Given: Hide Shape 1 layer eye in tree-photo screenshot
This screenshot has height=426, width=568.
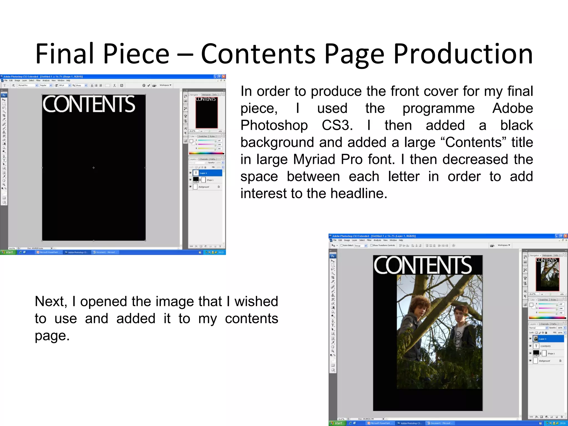Looking at the screenshot, I should click(531, 353).
